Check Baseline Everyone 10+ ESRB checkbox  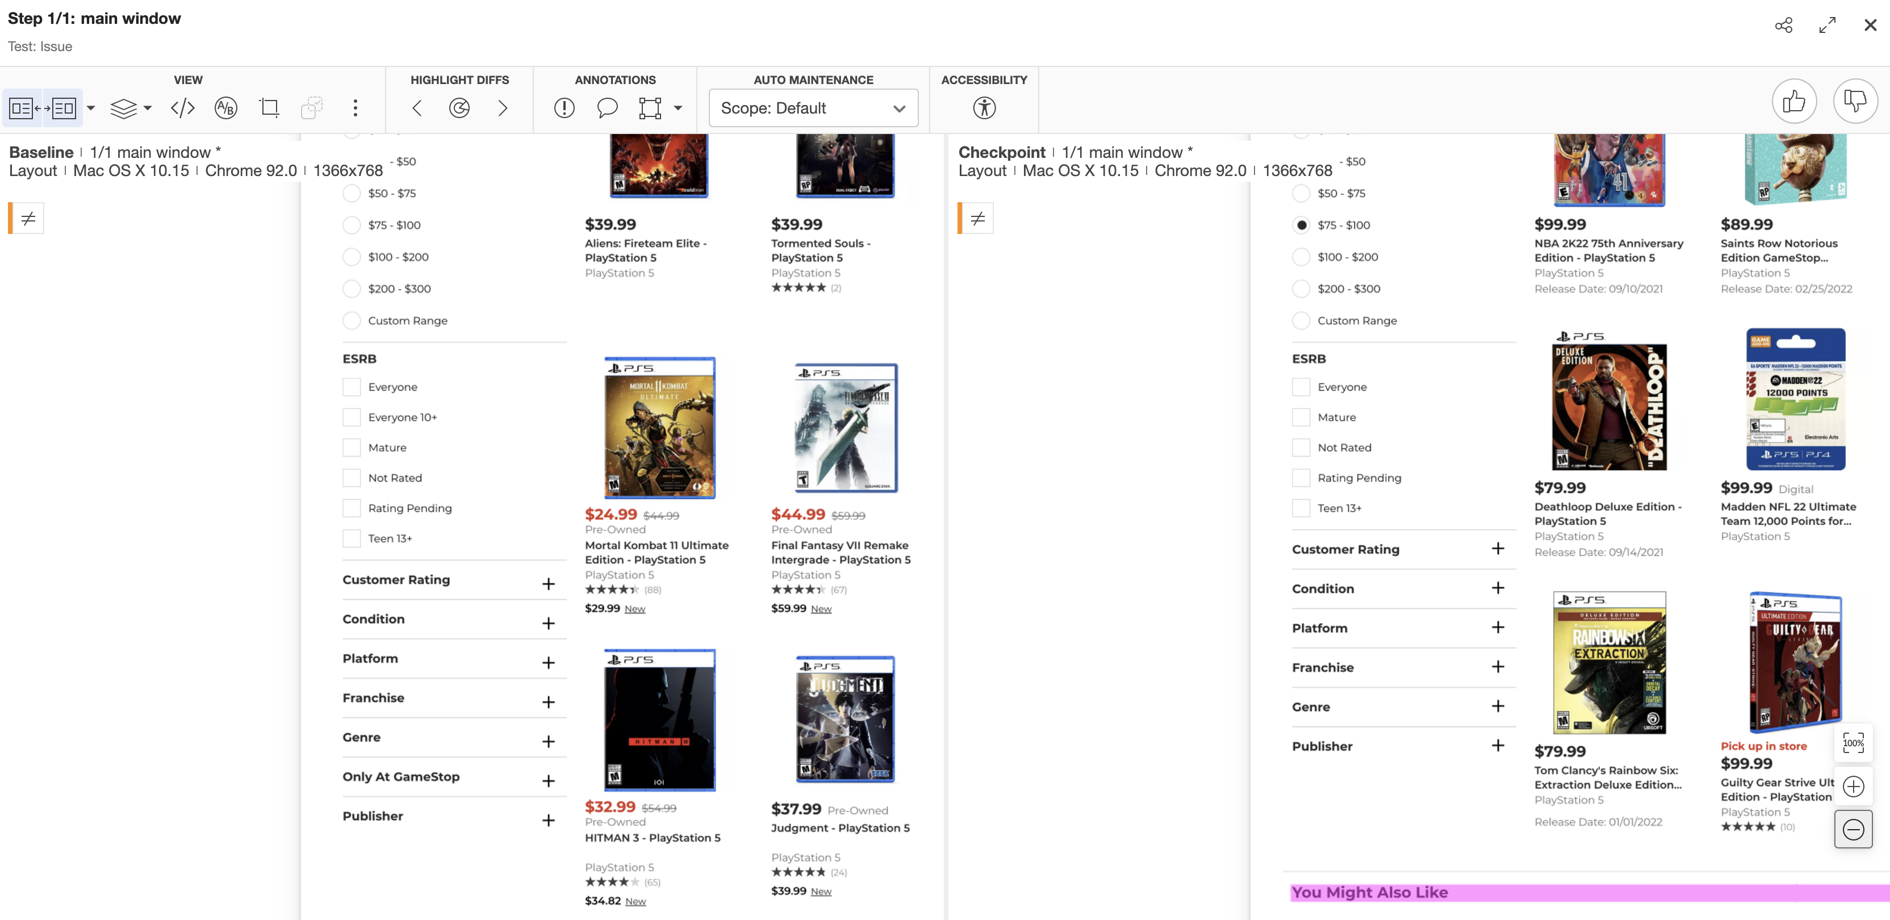352,417
